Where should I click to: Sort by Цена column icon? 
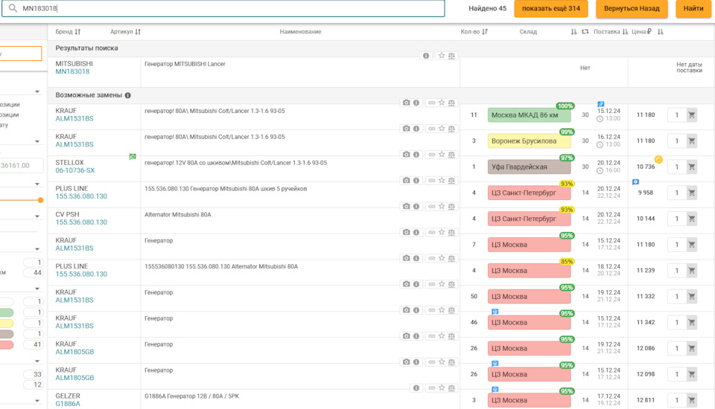(x=661, y=31)
